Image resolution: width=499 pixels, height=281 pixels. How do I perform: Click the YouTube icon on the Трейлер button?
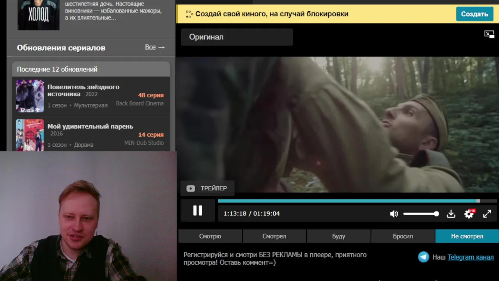(x=191, y=189)
